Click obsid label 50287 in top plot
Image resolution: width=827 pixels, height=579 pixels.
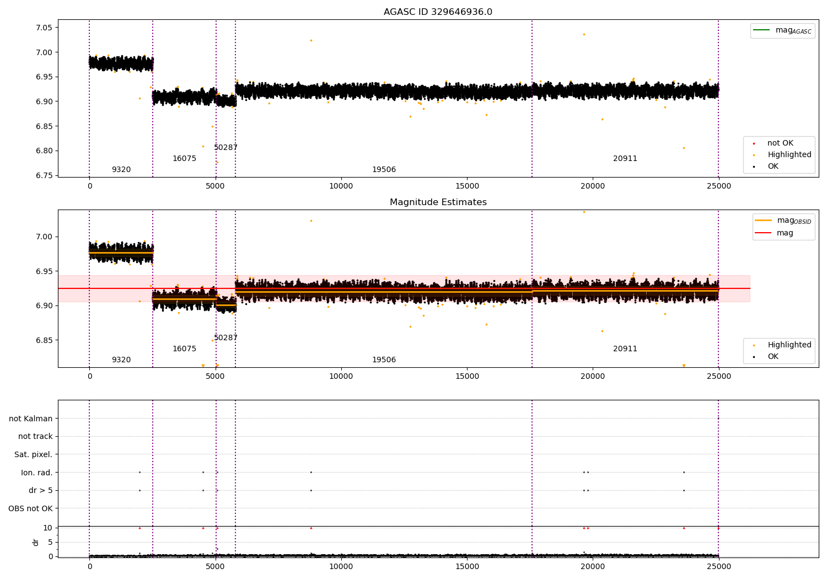point(225,147)
